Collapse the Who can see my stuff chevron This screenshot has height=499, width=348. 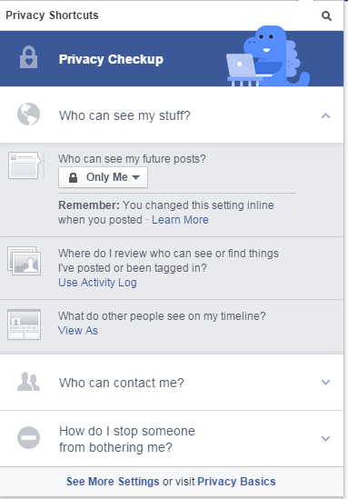coord(325,115)
